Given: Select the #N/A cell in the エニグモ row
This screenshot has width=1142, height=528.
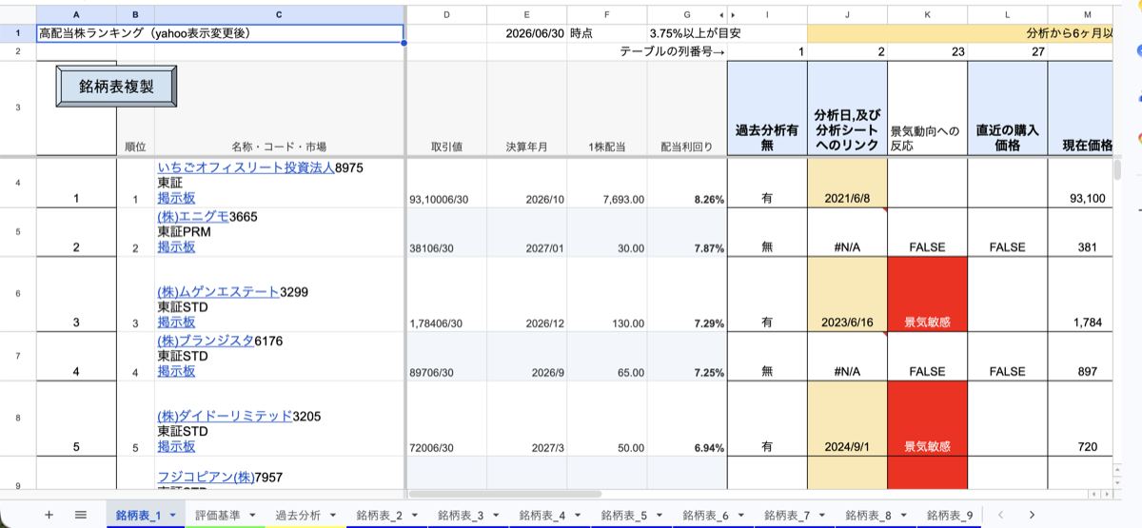Looking at the screenshot, I should pos(847,232).
